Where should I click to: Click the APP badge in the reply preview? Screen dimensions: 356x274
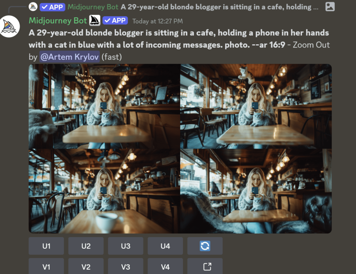[53, 7]
